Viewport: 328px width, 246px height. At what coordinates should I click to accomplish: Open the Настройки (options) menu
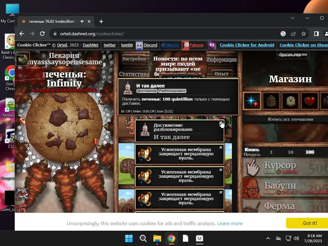tap(134, 59)
